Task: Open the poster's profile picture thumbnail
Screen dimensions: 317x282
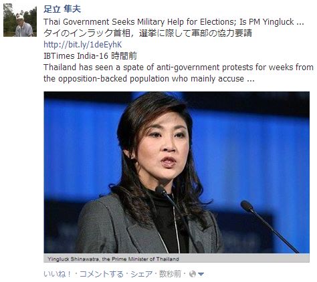Action: [20, 20]
